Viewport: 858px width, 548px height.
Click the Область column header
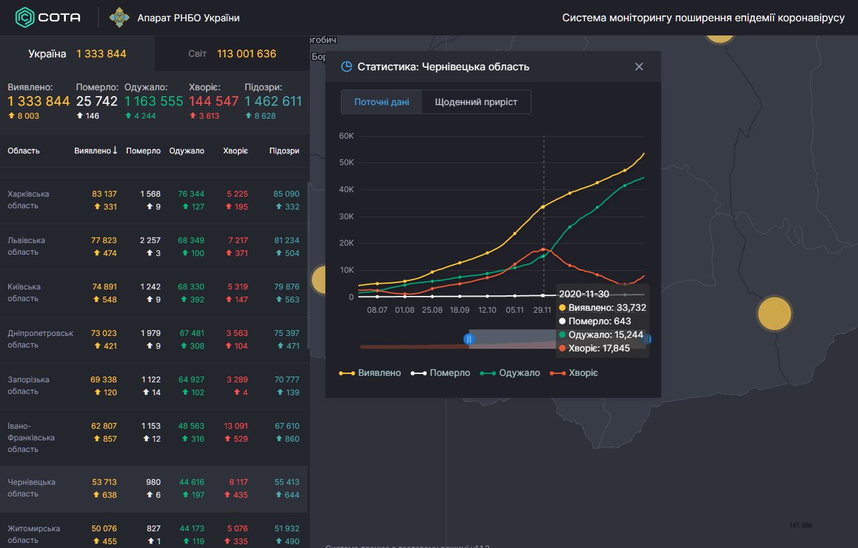(24, 151)
